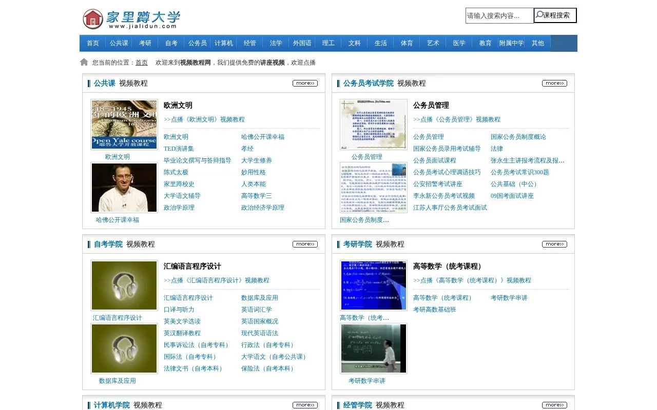Click the Yale 欧洲文明 course thumbnail
Viewport: 657px width, 410px height.
coord(124,124)
